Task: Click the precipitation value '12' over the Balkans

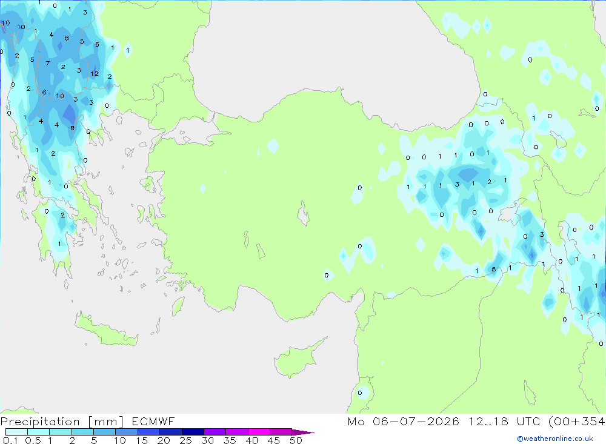Action: [95, 73]
